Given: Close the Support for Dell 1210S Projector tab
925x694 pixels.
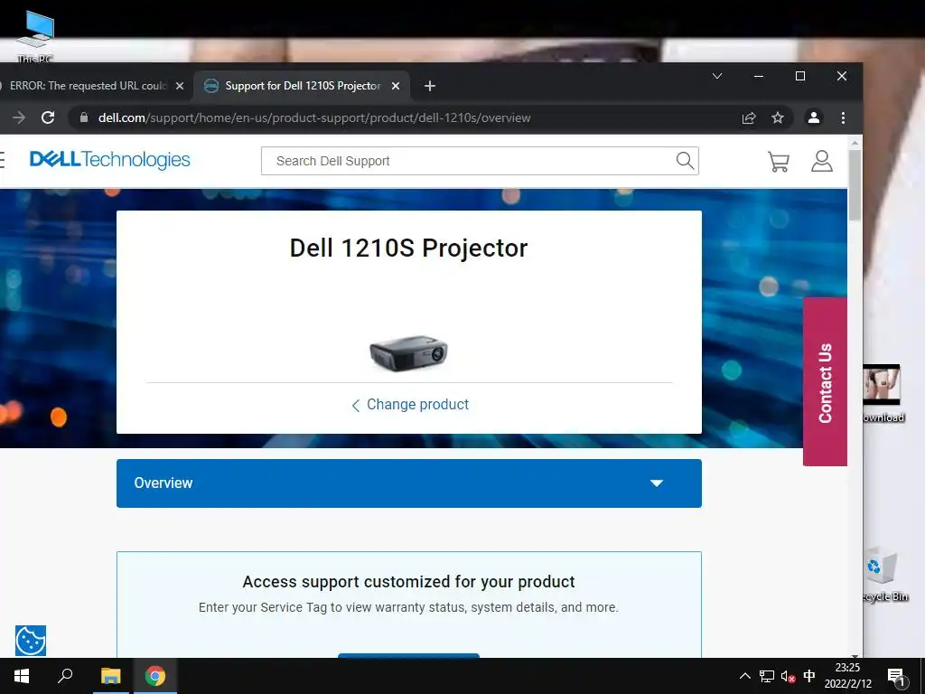Looking at the screenshot, I should (x=396, y=86).
